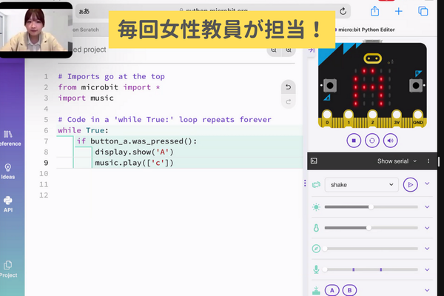Adjust the temperature slider
The height and width of the screenshot is (296, 444).
coord(371,228)
